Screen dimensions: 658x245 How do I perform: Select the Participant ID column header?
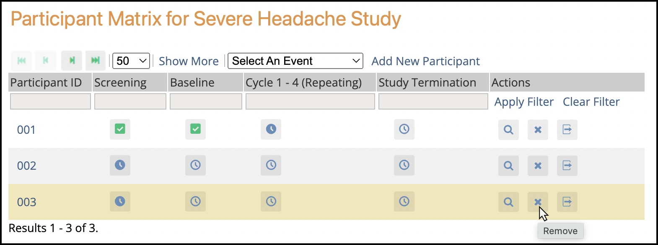[45, 82]
